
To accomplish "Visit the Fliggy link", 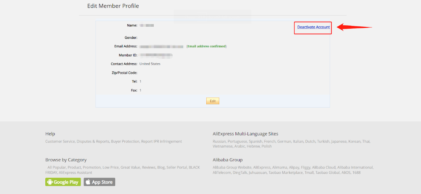I will [306, 168].
